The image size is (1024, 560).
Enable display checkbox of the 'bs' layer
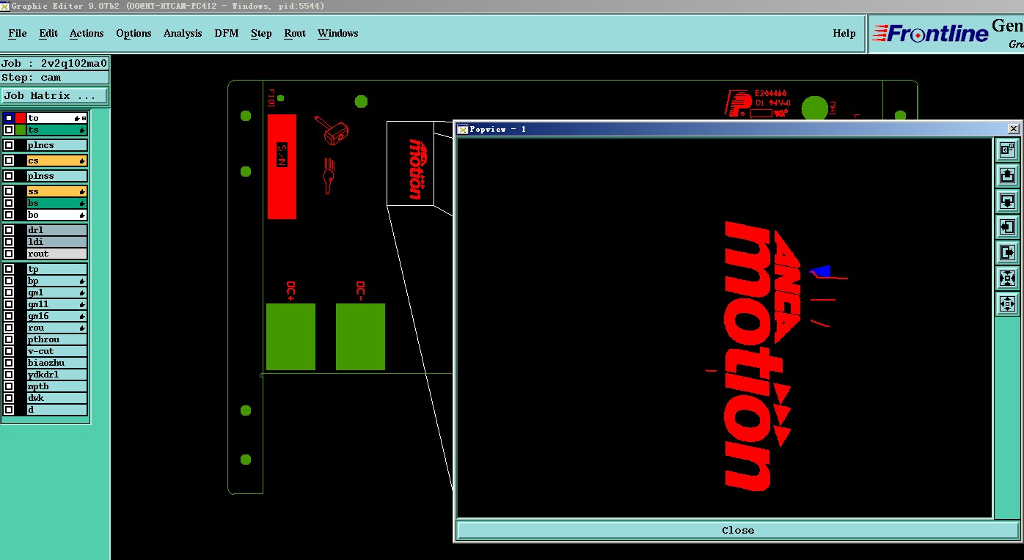[x=9, y=203]
